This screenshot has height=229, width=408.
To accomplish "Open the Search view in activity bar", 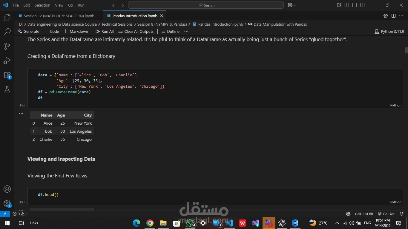I will (7, 32).
